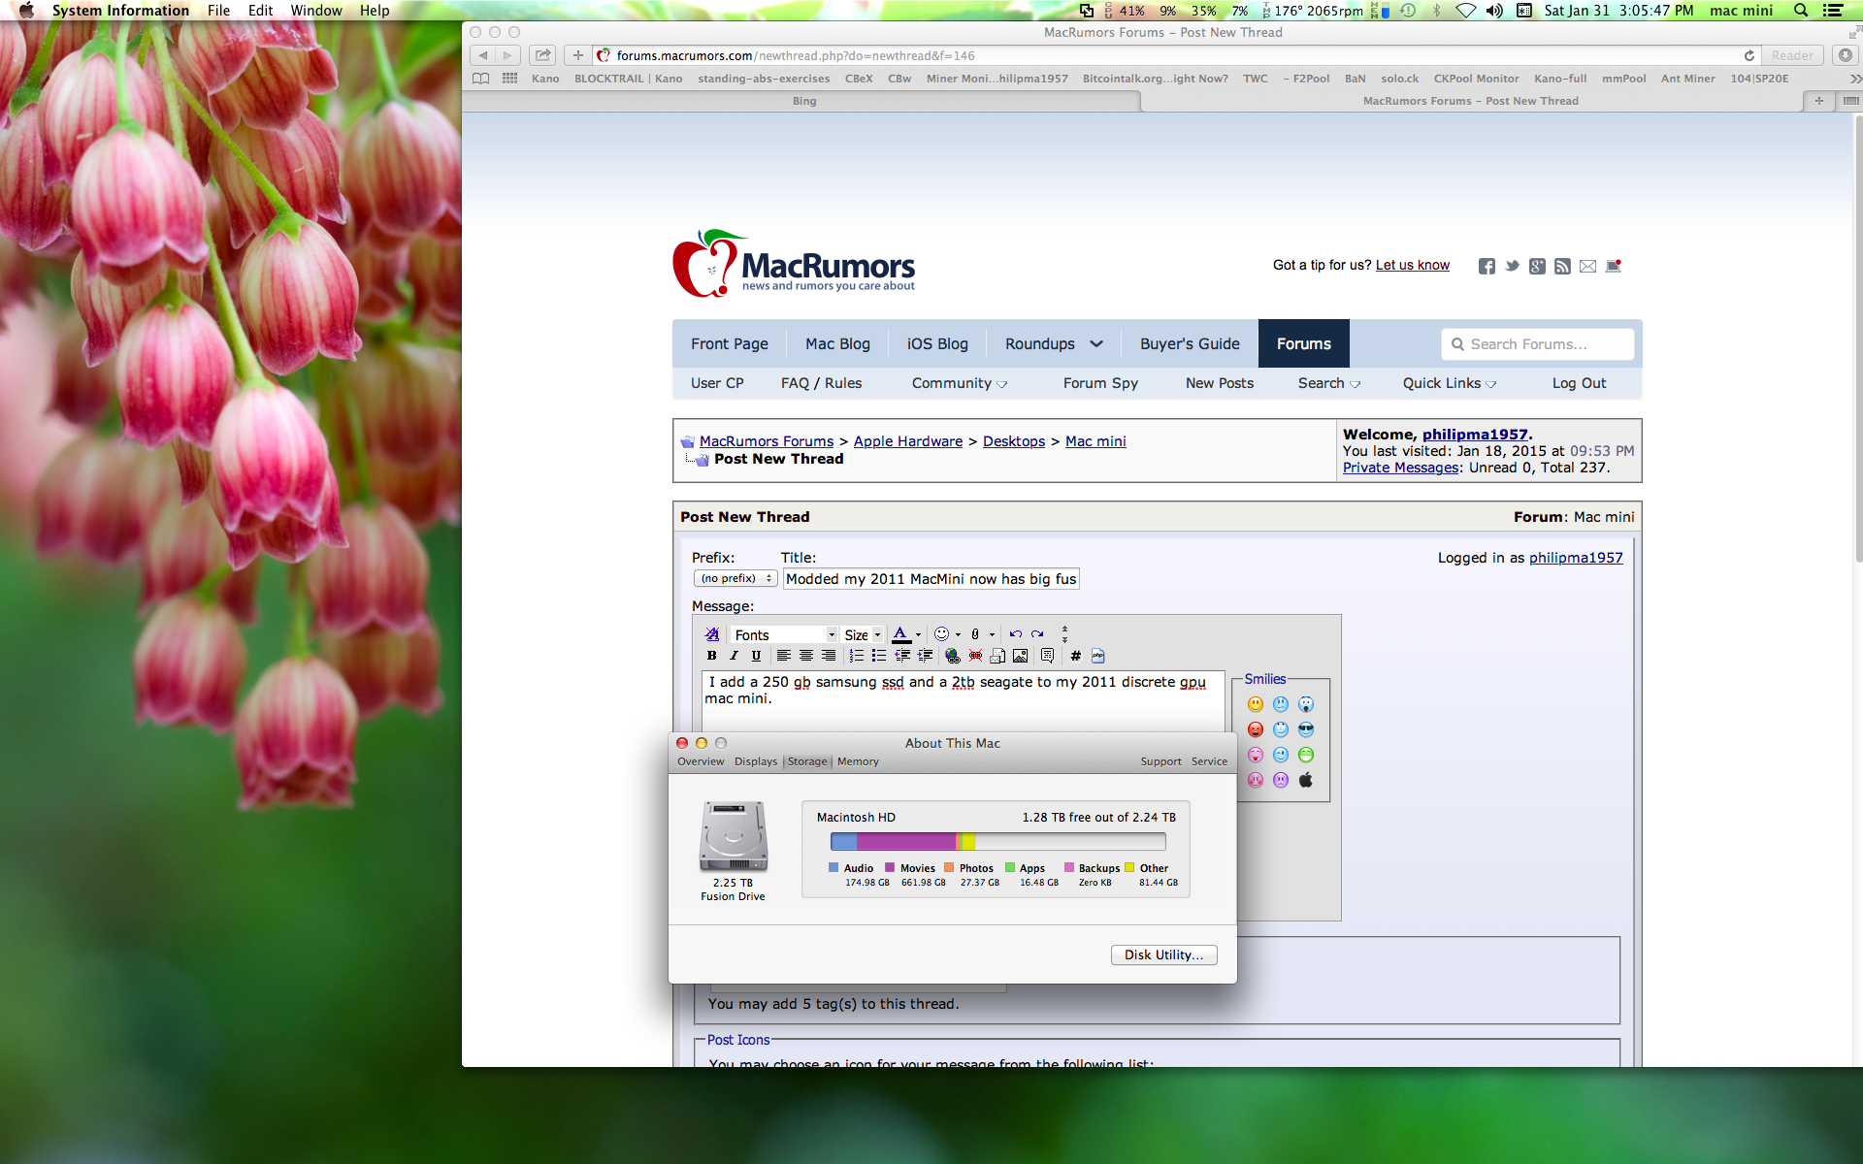The height and width of the screenshot is (1164, 1863).
Task: Expand the Roundups menu
Action: [x=1054, y=343]
